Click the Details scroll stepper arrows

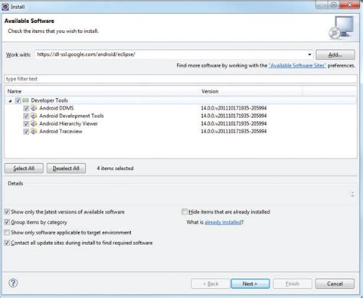point(352,195)
